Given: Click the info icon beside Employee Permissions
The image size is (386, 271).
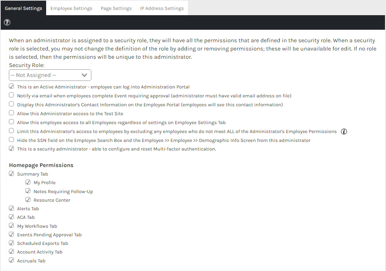Looking at the screenshot, I should coord(344,132).
